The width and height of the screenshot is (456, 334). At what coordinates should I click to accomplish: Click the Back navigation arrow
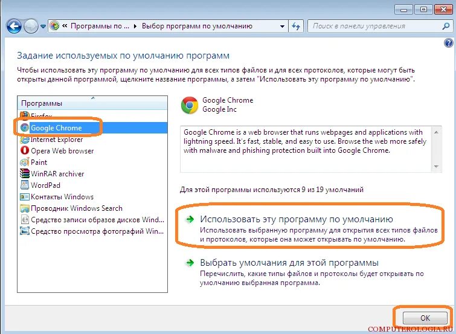click(14, 27)
